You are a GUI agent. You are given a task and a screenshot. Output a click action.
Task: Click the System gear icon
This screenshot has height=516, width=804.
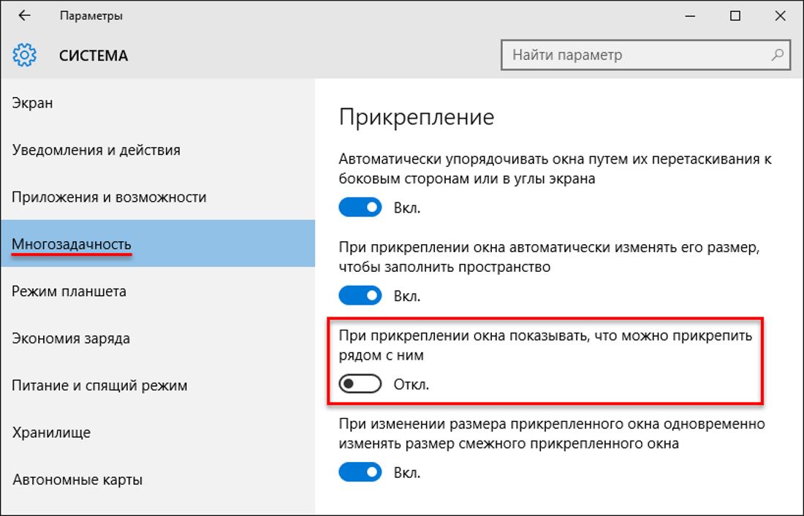click(24, 55)
